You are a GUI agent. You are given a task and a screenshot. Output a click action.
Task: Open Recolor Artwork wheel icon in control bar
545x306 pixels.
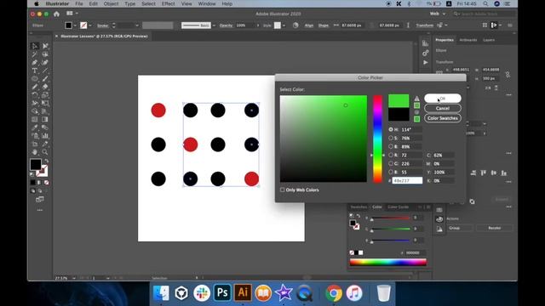(x=295, y=25)
